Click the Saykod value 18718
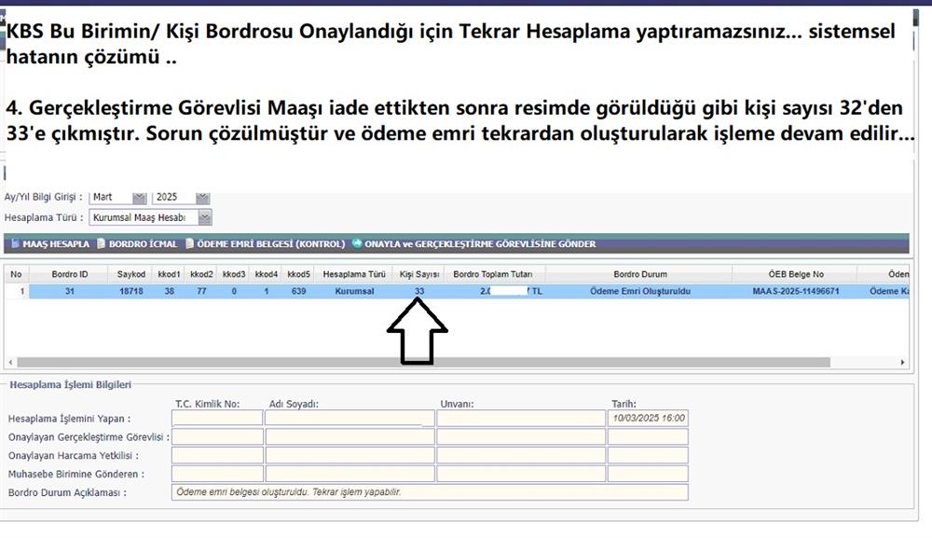This screenshot has width=932, height=538. click(131, 291)
